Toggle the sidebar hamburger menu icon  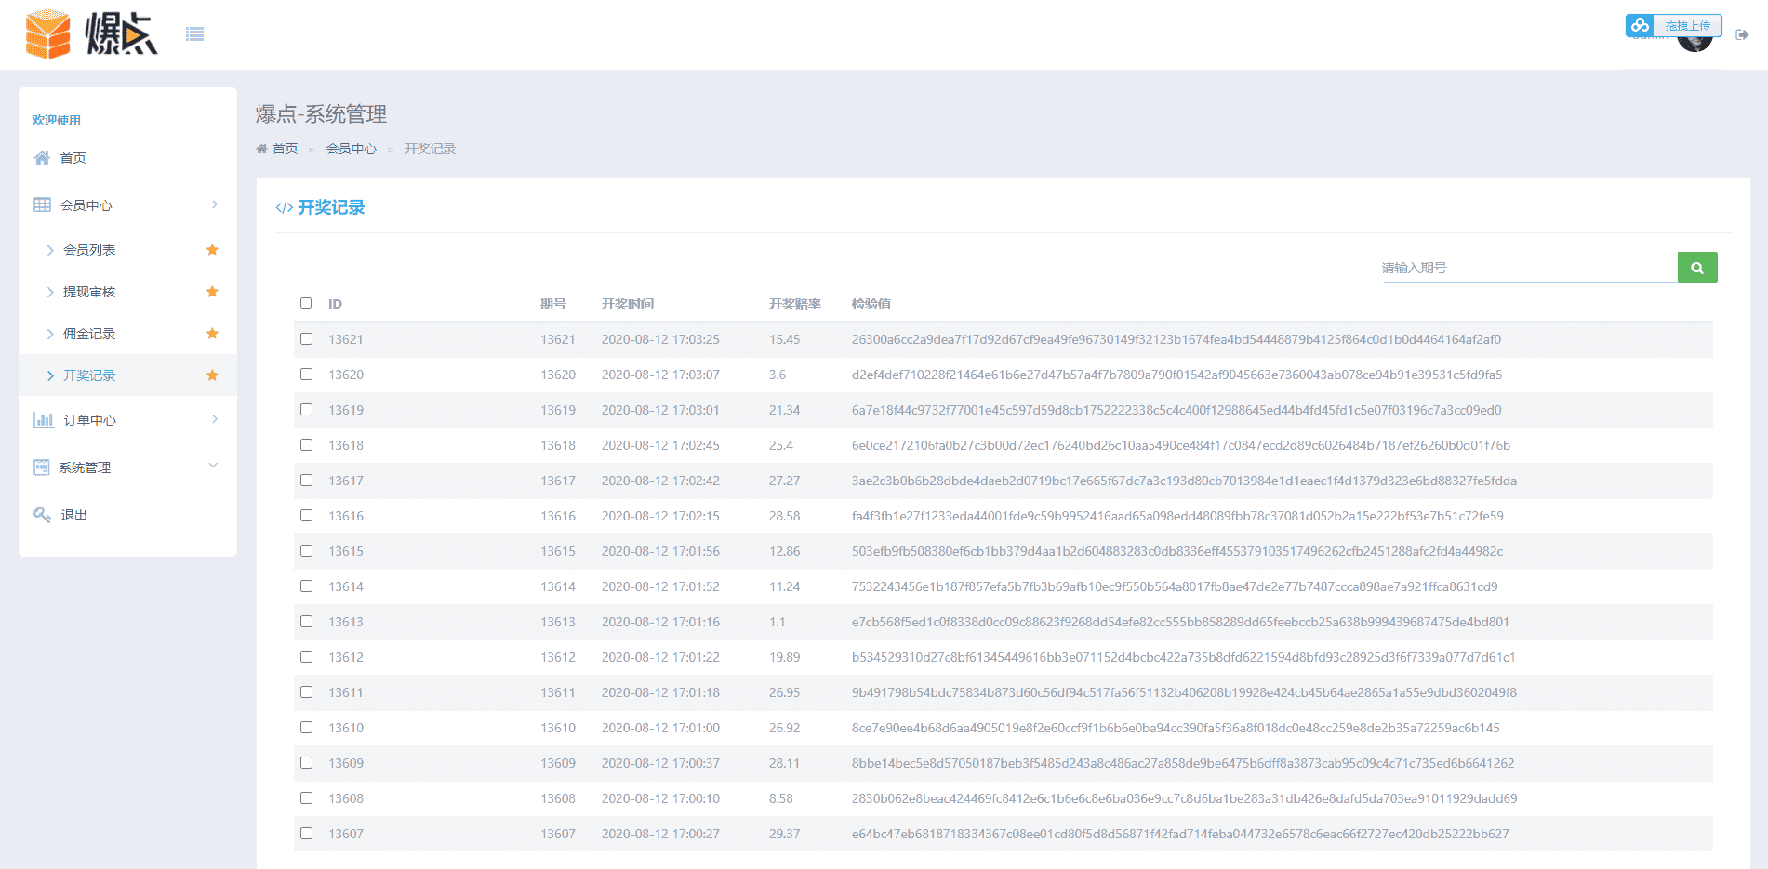[194, 34]
